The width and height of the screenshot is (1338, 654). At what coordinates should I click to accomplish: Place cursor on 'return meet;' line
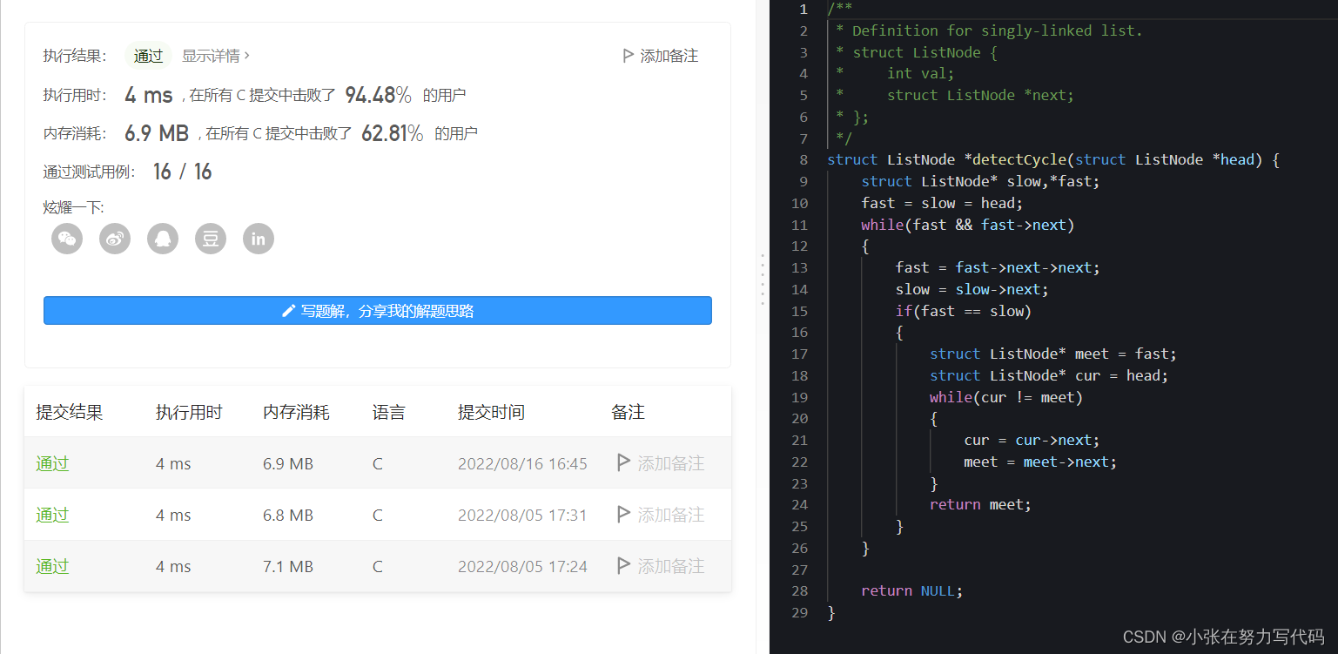pyautogui.click(x=980, y=504)
